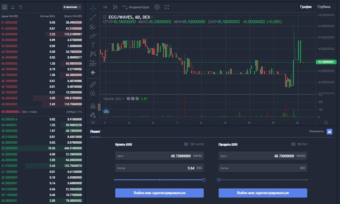Click the buy-side wallet balance icon

pos(186,144)
